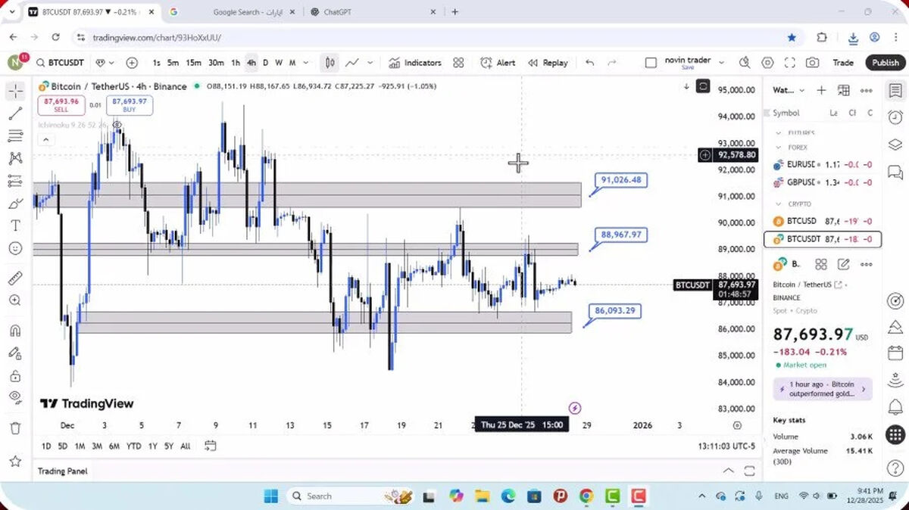Open the quick search icon
Image resolution: width=909 pixels, height=510 pixels.
coord(745,63)
